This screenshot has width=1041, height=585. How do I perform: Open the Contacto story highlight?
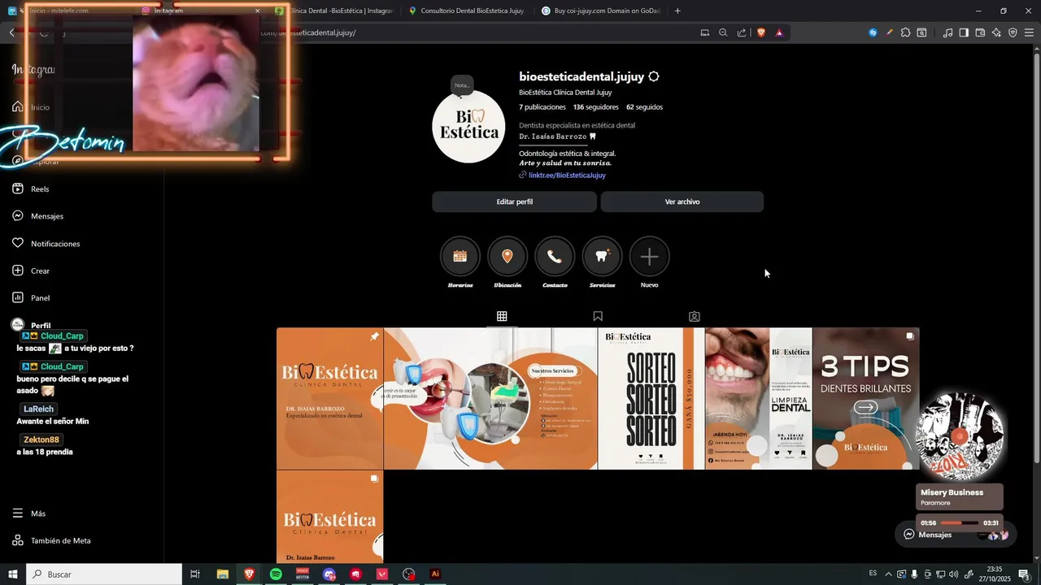(555, 257)
